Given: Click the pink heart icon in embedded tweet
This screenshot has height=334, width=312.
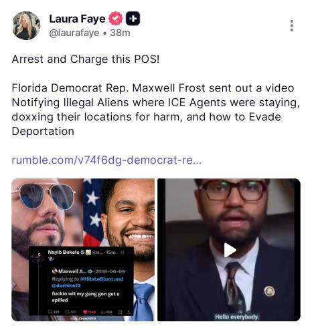Looking at the screenshot, I should (x=85, y=312).
